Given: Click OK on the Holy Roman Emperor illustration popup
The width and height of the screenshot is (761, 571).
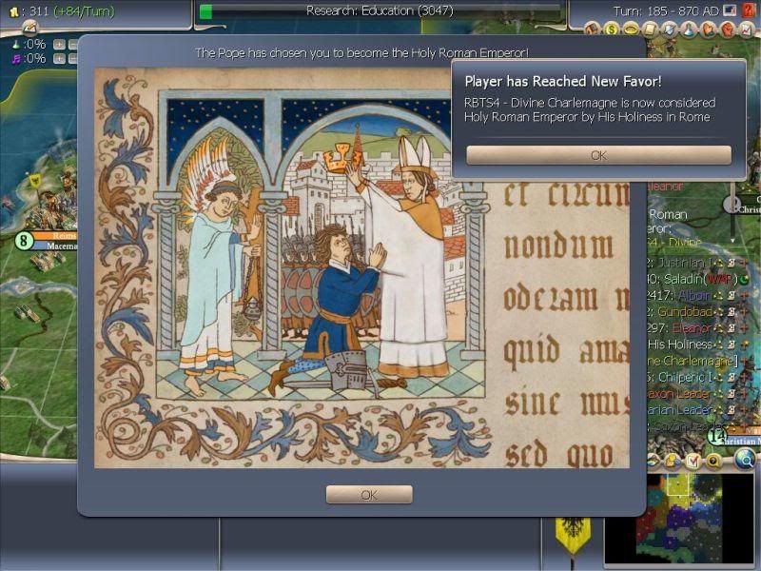Looking at the screenshot, I should tap(369, 495).
